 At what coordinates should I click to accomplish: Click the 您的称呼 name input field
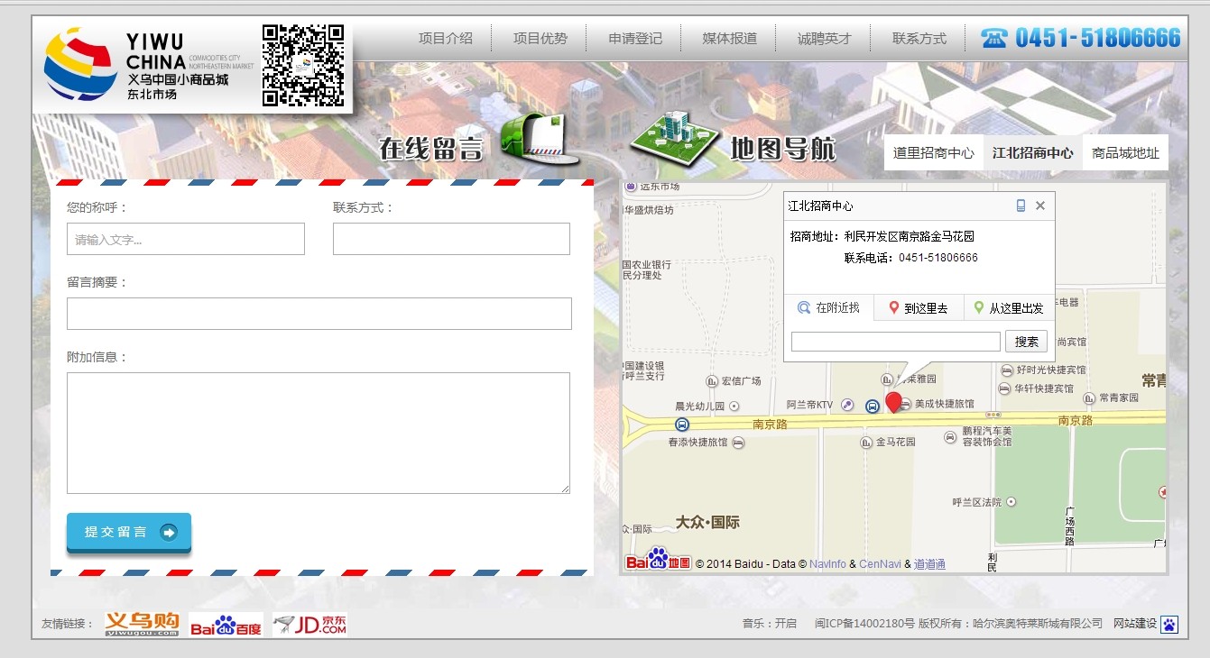tap(186, 240)
